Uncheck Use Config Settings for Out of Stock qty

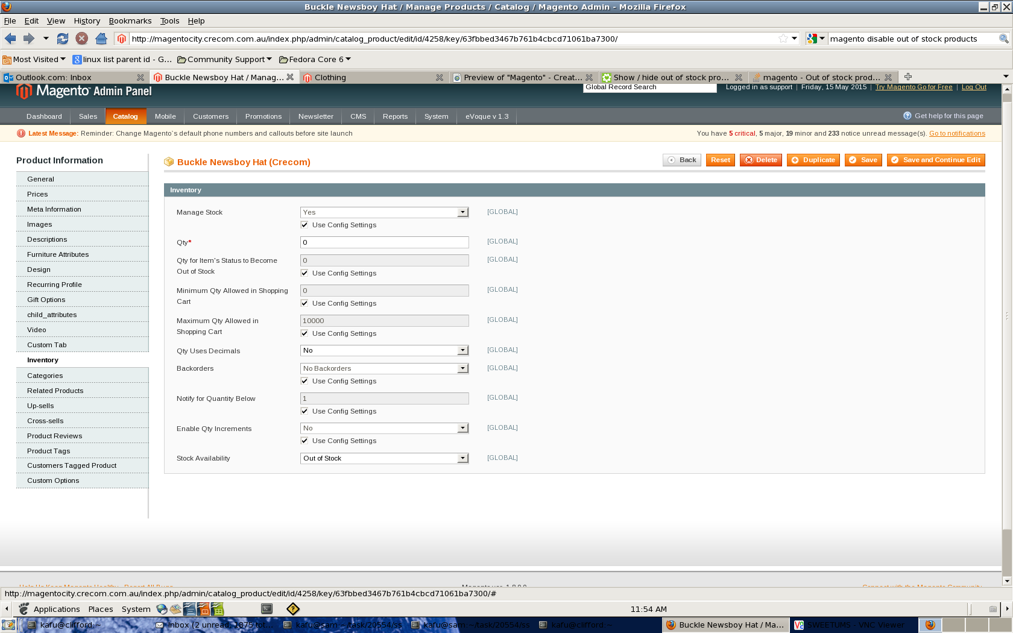305,273
